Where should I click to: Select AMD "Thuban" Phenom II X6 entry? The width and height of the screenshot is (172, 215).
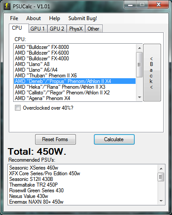[x=75, y=76]
